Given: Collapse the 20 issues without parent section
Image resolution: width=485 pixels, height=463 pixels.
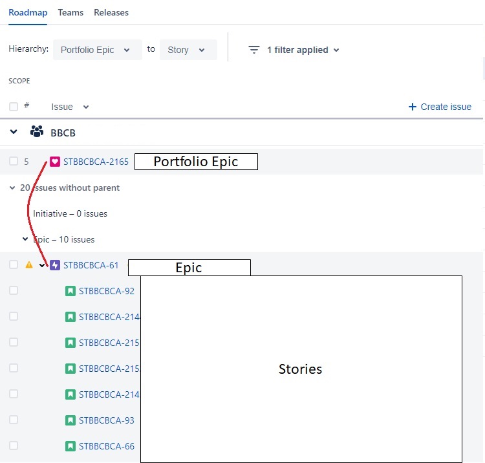Looking at the screenshot, I should coord(12,188).
